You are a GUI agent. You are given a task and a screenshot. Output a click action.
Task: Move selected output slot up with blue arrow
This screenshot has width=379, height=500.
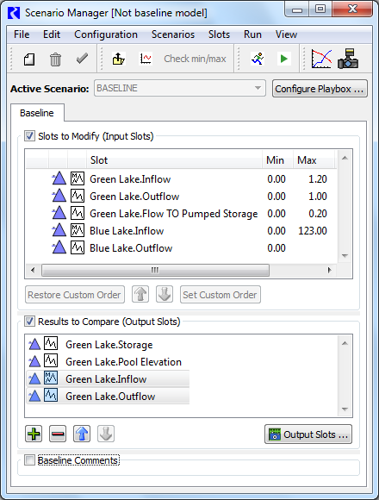(x=82, y=434)
